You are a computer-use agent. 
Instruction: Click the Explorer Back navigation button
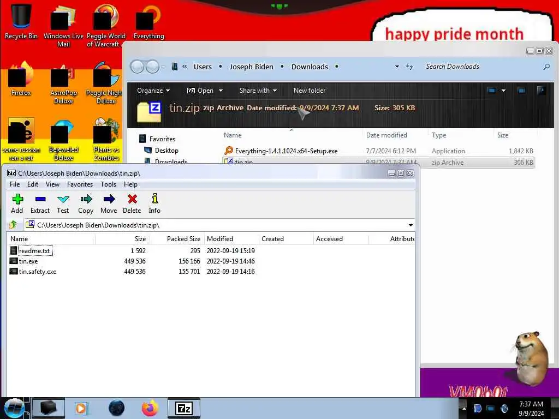tap(137, 67)
